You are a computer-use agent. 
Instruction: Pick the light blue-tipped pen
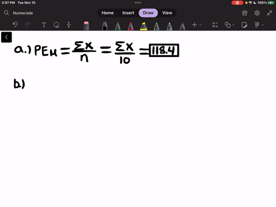click(170, 26)
